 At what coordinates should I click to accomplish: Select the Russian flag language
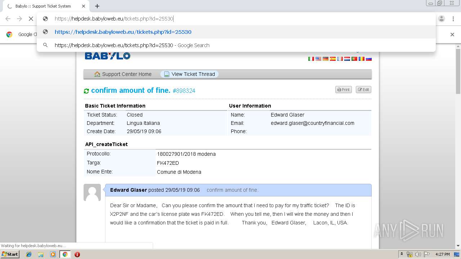(369, 59)
